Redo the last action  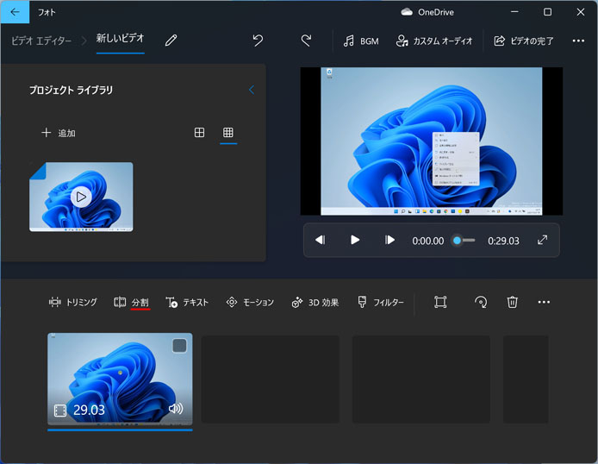pyautogui.click(x=306, y=40)
